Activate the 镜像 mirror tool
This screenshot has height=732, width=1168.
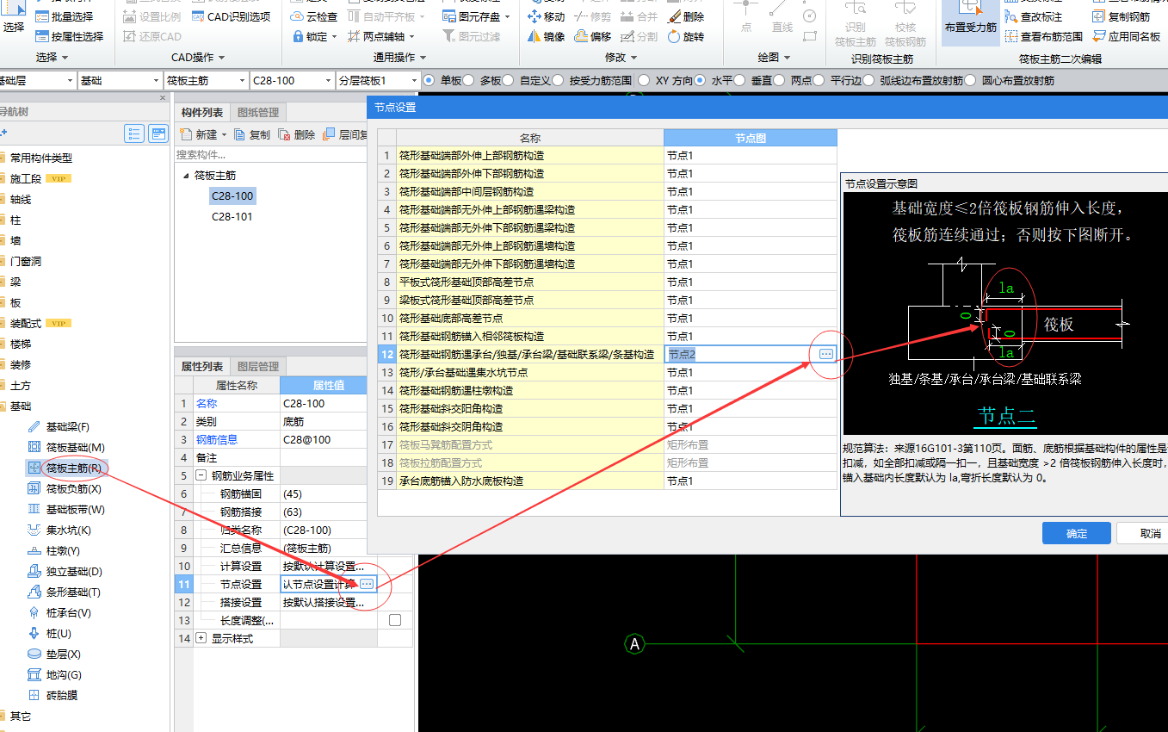point(546,36)
